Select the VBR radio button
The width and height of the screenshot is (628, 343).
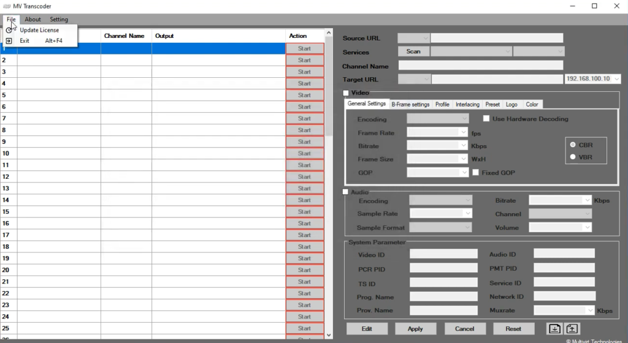(573, 157)
